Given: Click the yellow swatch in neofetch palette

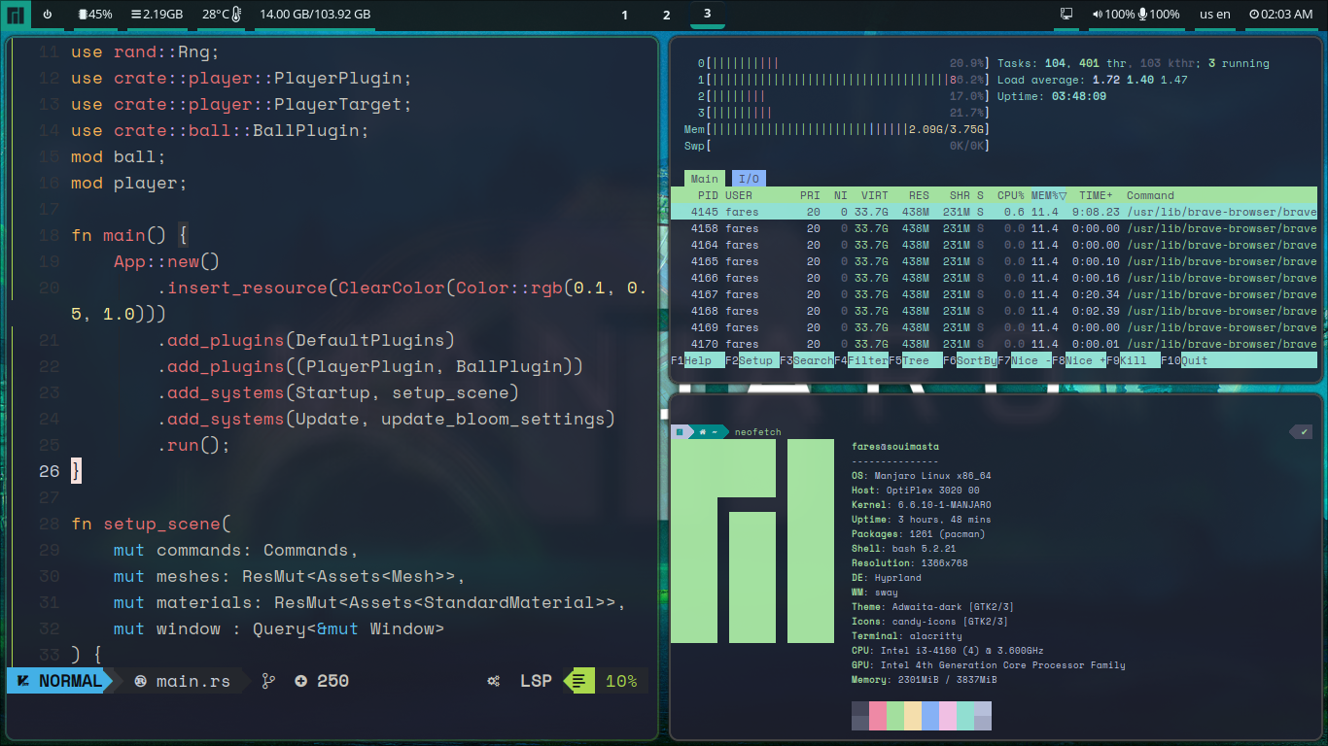Looking at the screenshot, I should click(913, 716).
